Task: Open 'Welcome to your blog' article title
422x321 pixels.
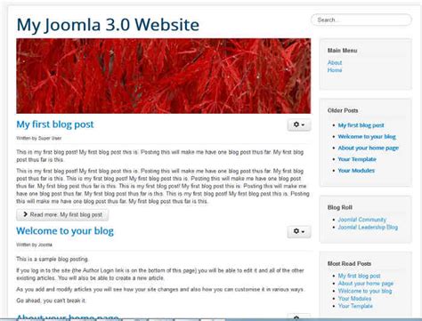Action: (65, 231)
